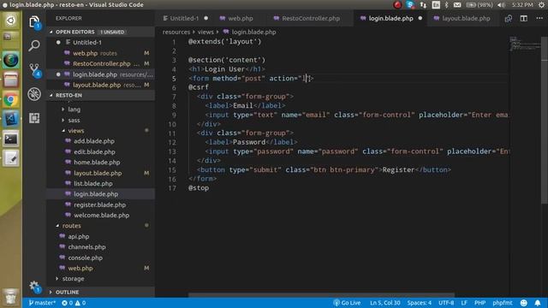548x308 pixels.
Task: Click Ln 5, Col 30 cursor position
Action: 384,303
